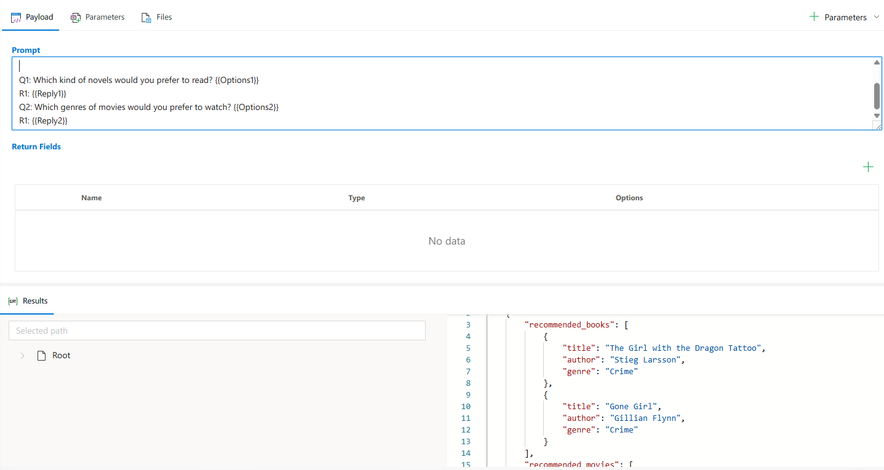Viewport: 884px width, 470px height.
Task: Expand the Parameters dropdown chevron at top right
Action: click(x=877, y=17)
